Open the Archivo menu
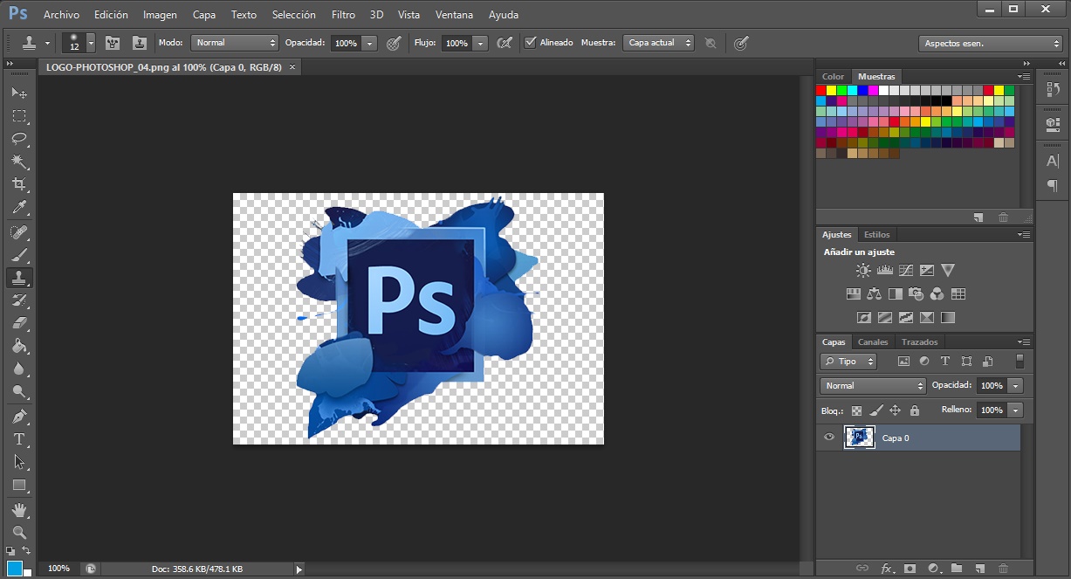 click(61, 15)
